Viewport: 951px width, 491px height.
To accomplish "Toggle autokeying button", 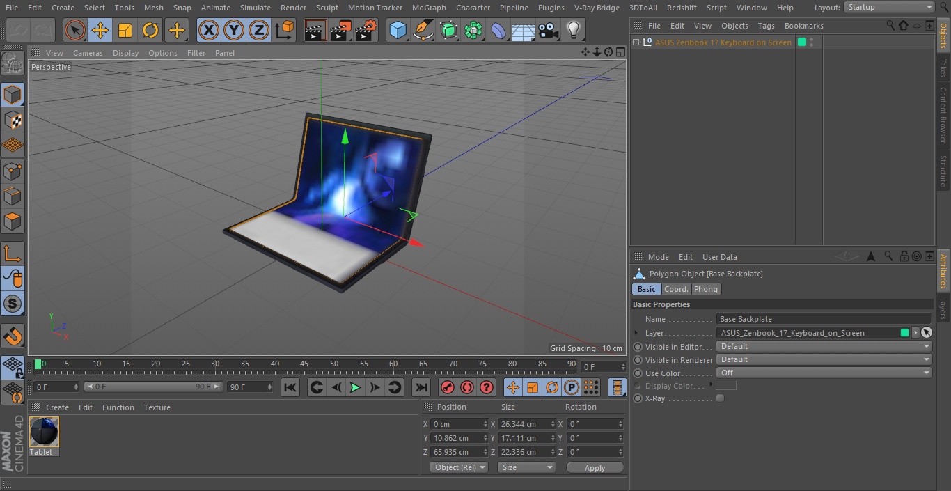I will coord(467,387).
